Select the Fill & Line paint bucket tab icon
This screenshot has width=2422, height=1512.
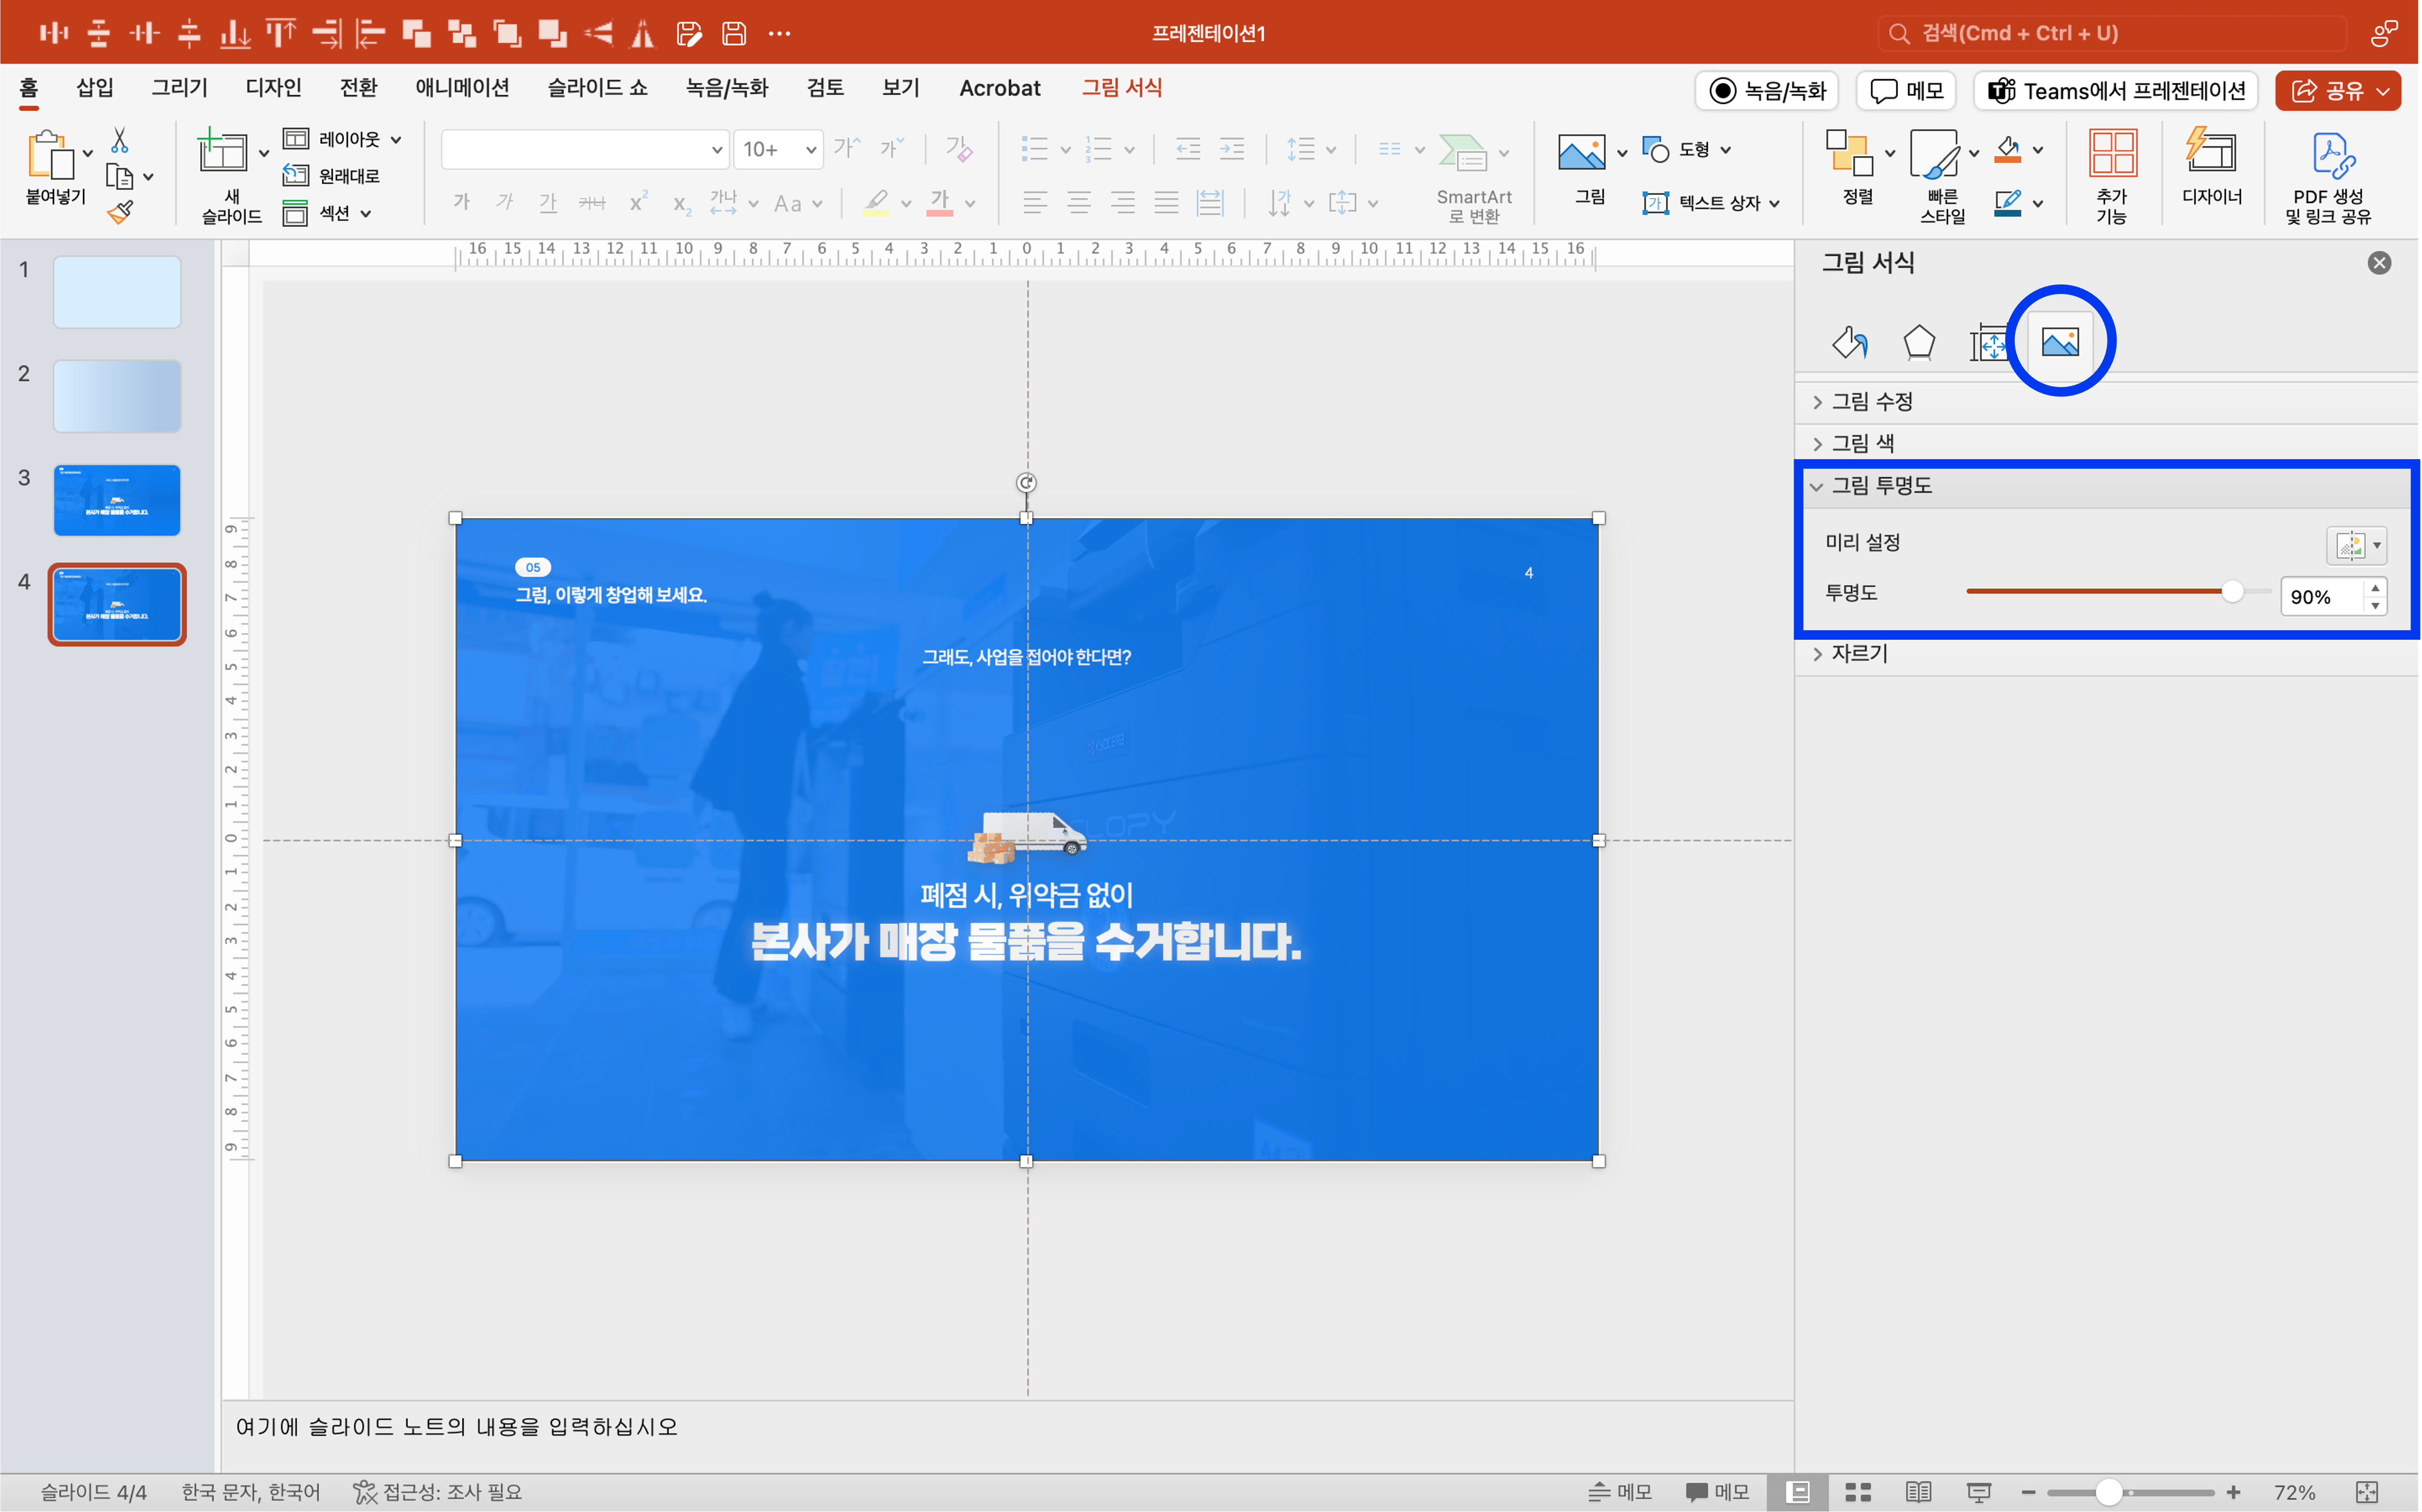tap(1849, 343)
